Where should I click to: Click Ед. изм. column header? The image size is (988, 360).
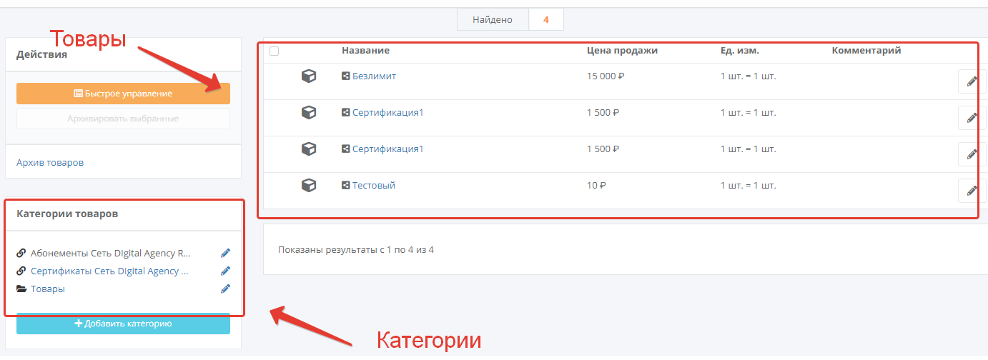(x=740, y=51)
